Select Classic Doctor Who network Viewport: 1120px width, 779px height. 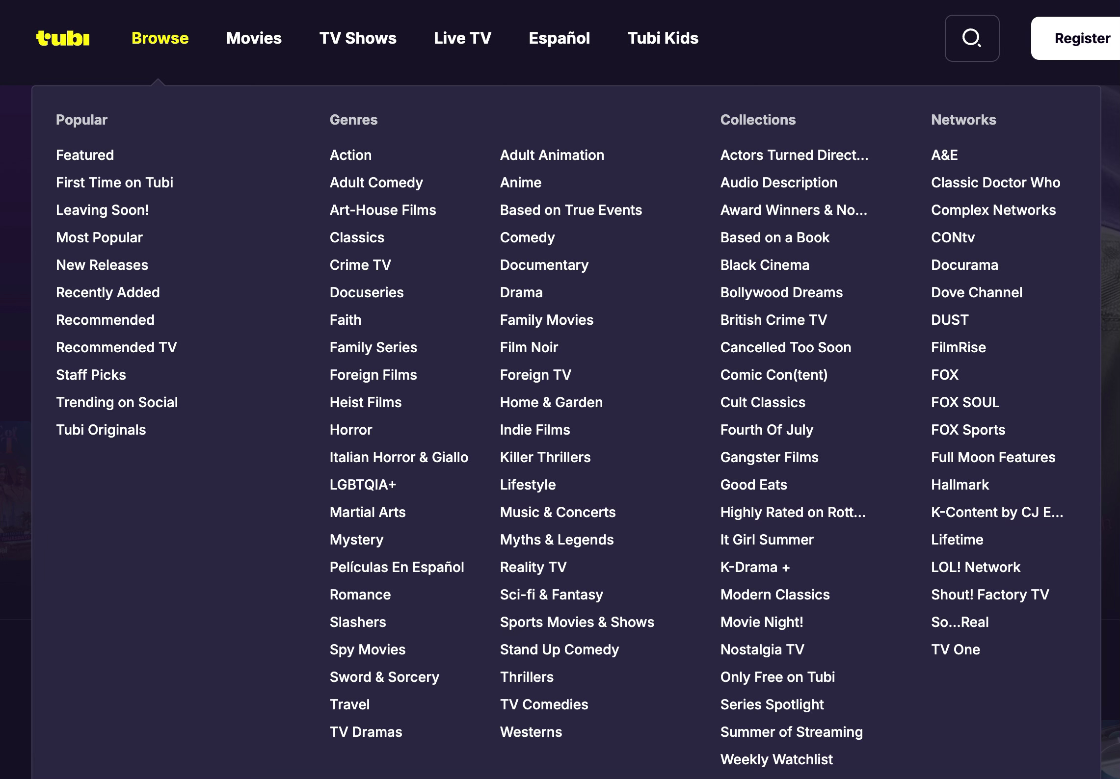[995, 182]
